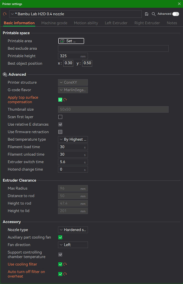Click the Extruder switch time field
The width and height of the screenshot is (183, 284).
73,162
